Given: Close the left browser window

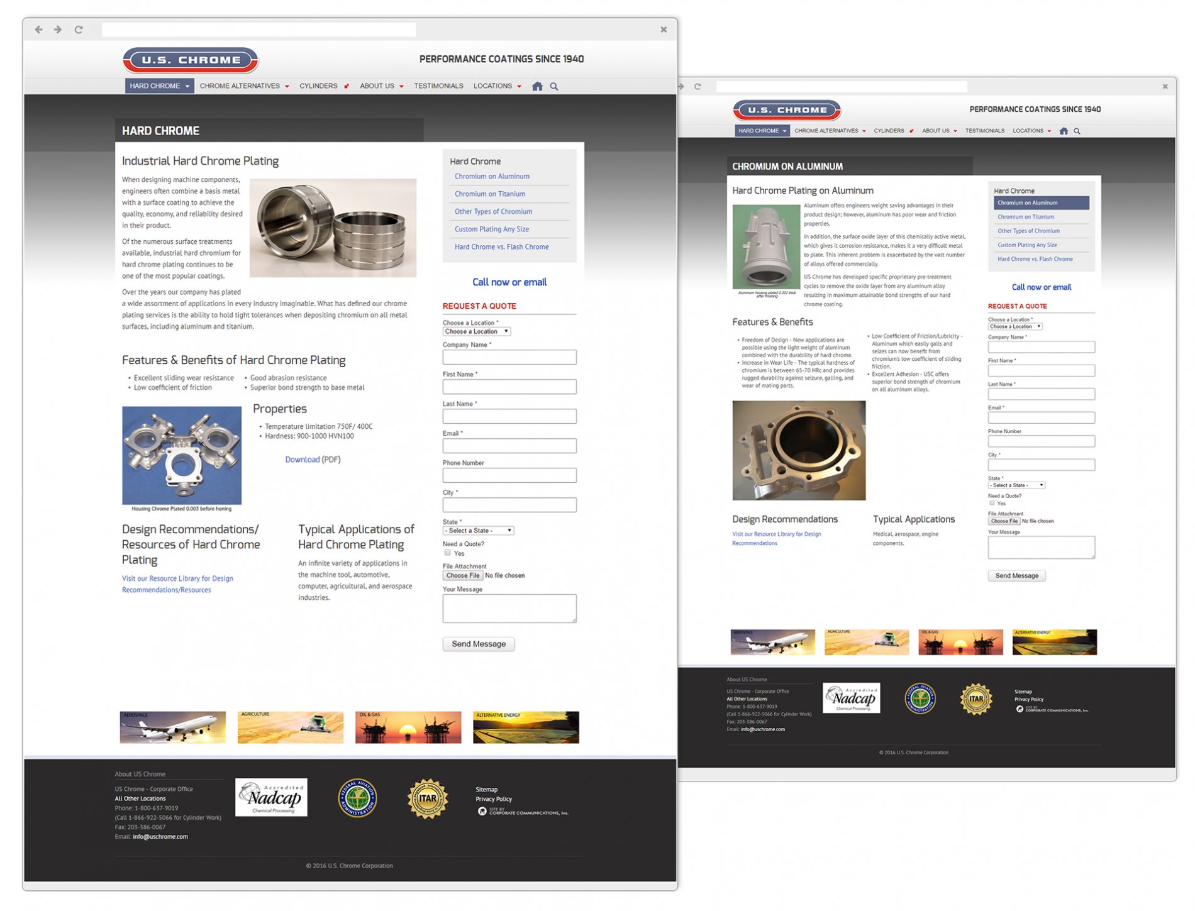Looking at the screenshot, I should [x=664, y=30].
